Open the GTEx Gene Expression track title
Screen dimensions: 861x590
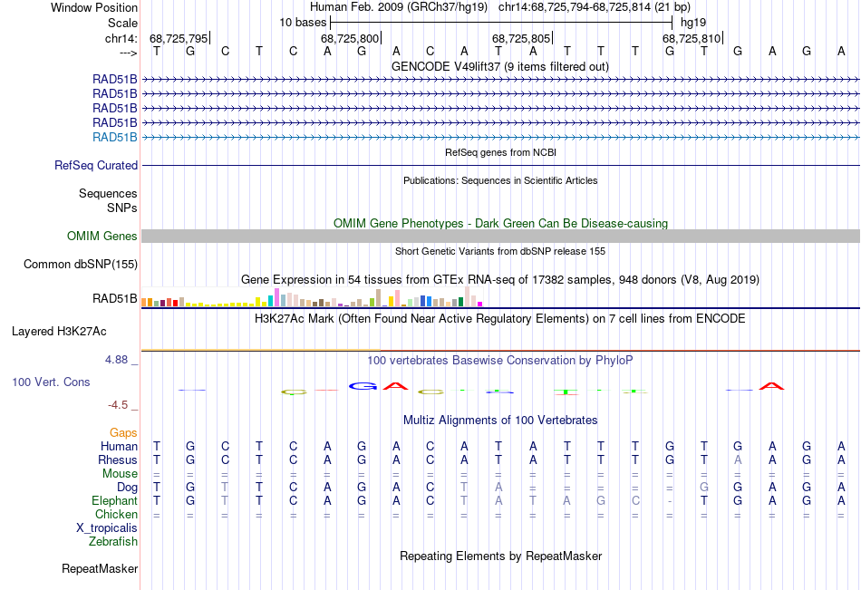pyautogui.click(x=500, y=280)
